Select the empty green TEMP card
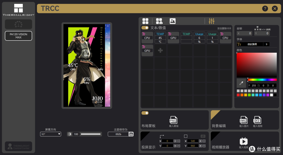Screen dimensions: 283x155 click(x=186, y=38)
